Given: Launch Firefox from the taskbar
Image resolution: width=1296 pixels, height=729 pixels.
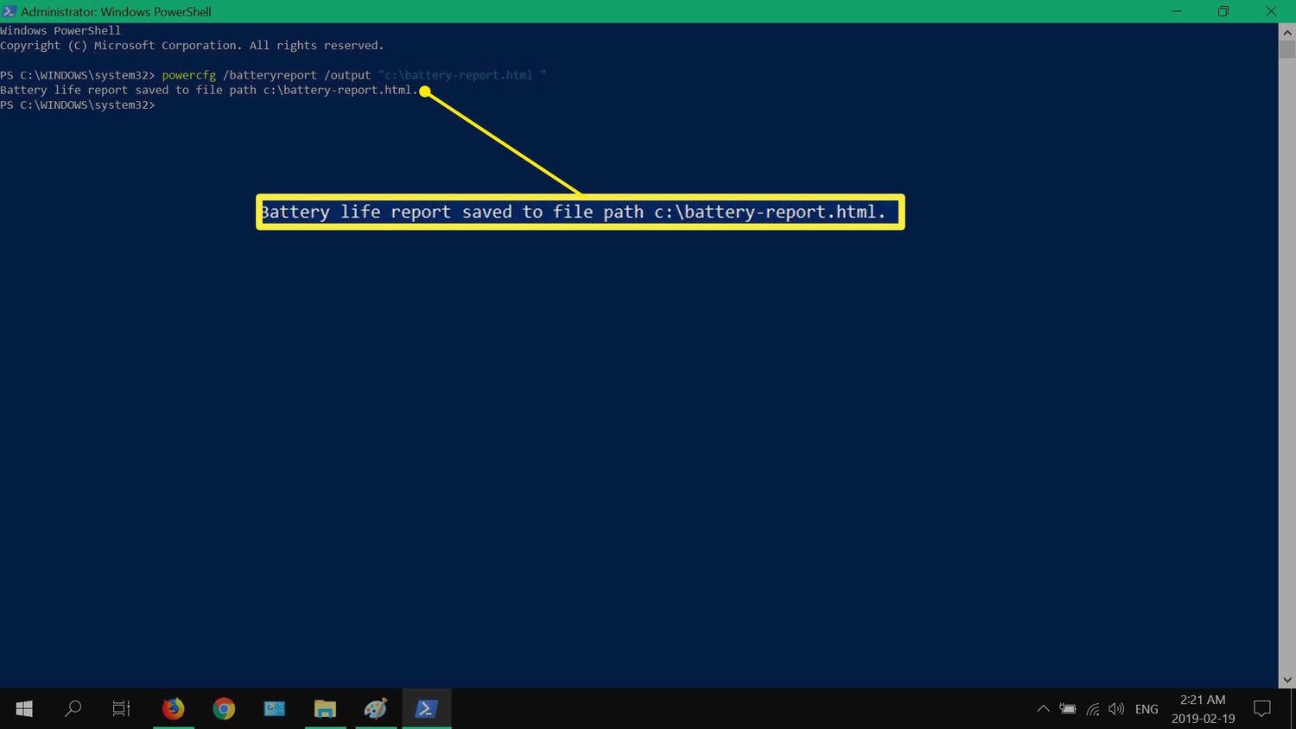Looking at the screenshot, I should point(173,709).
